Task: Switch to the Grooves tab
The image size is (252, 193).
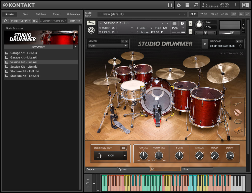Action: (101, 169)
